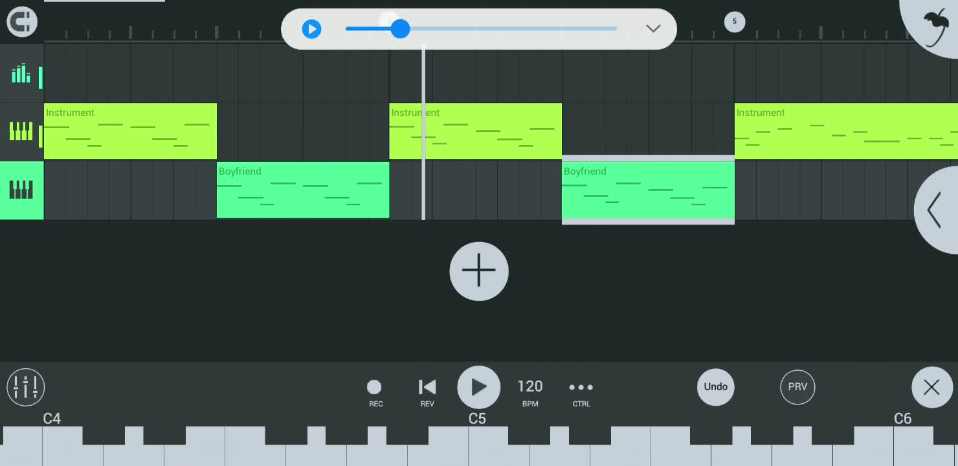958x466 pixels.
Task: Close the keyboard panel with X
Action: [931, 387]
